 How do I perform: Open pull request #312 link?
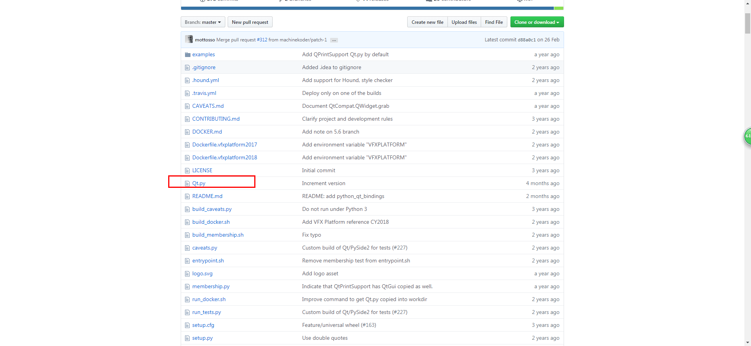click(262, 40)
